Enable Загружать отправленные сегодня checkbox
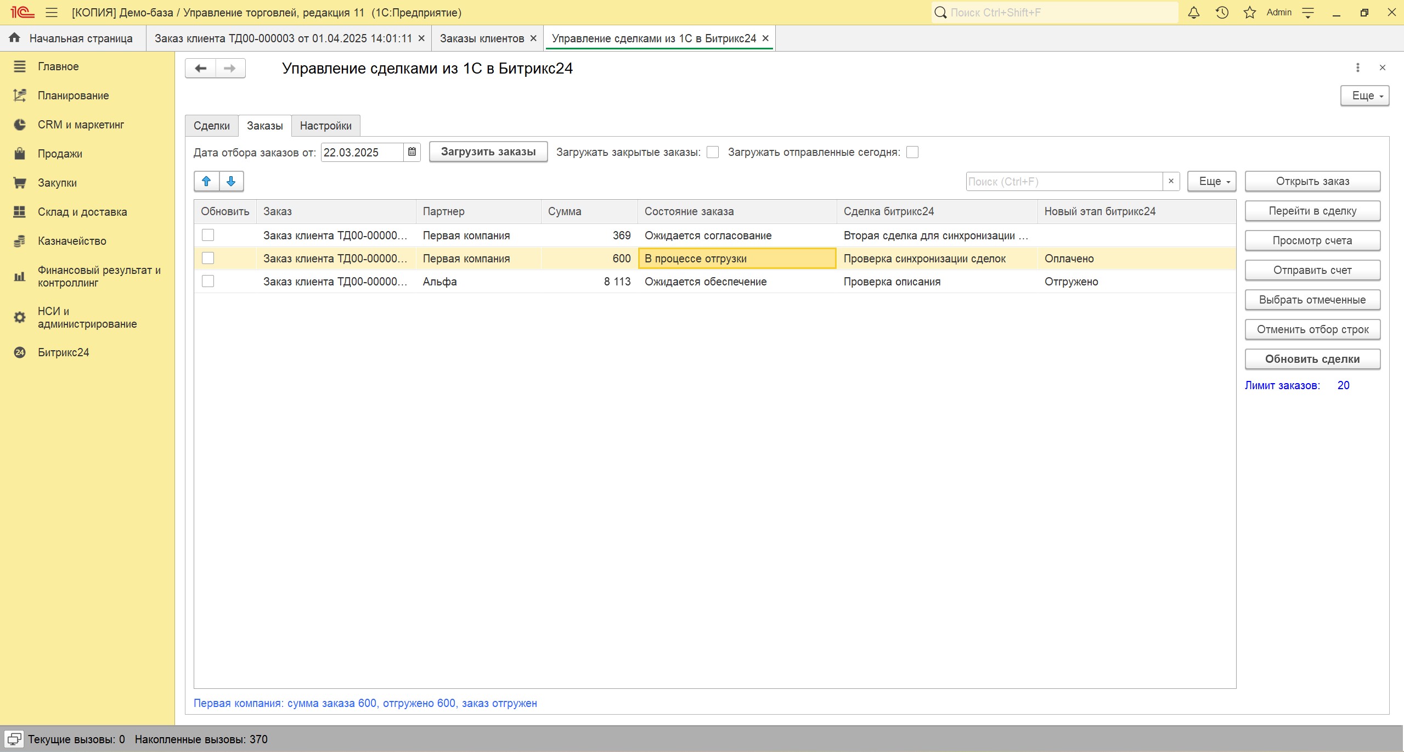Screen dimensions: 1404x752 click(x=912, y=152)
